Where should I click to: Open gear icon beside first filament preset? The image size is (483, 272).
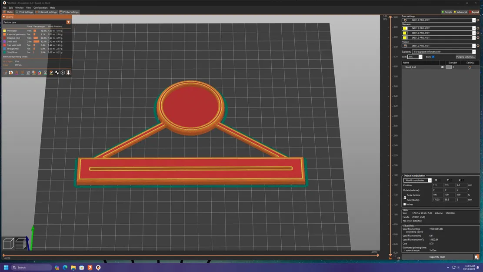[x=478, y=28]
